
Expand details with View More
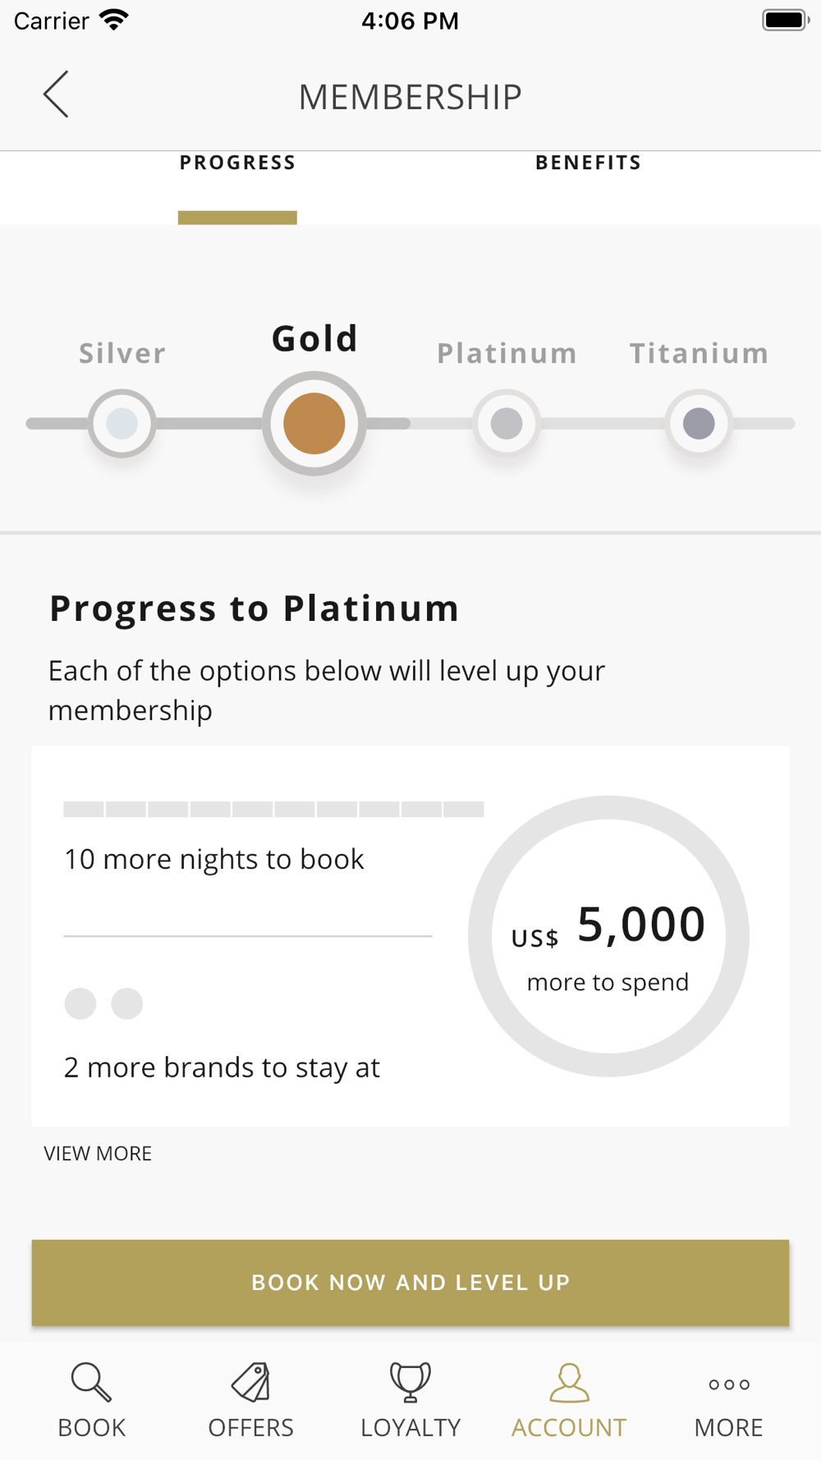tap(98, 1154)
